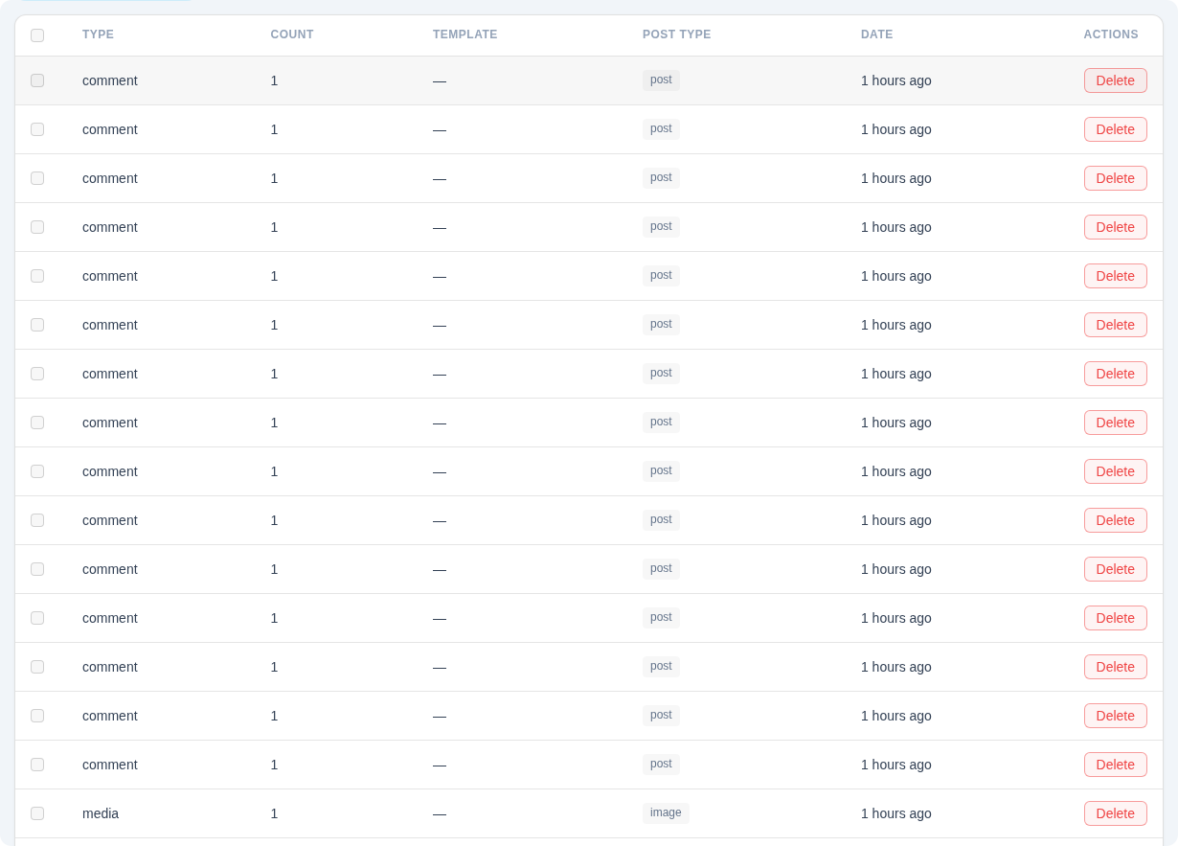Check the checkbox on the media row
The image size is (1178, 846).
(37, 812)
